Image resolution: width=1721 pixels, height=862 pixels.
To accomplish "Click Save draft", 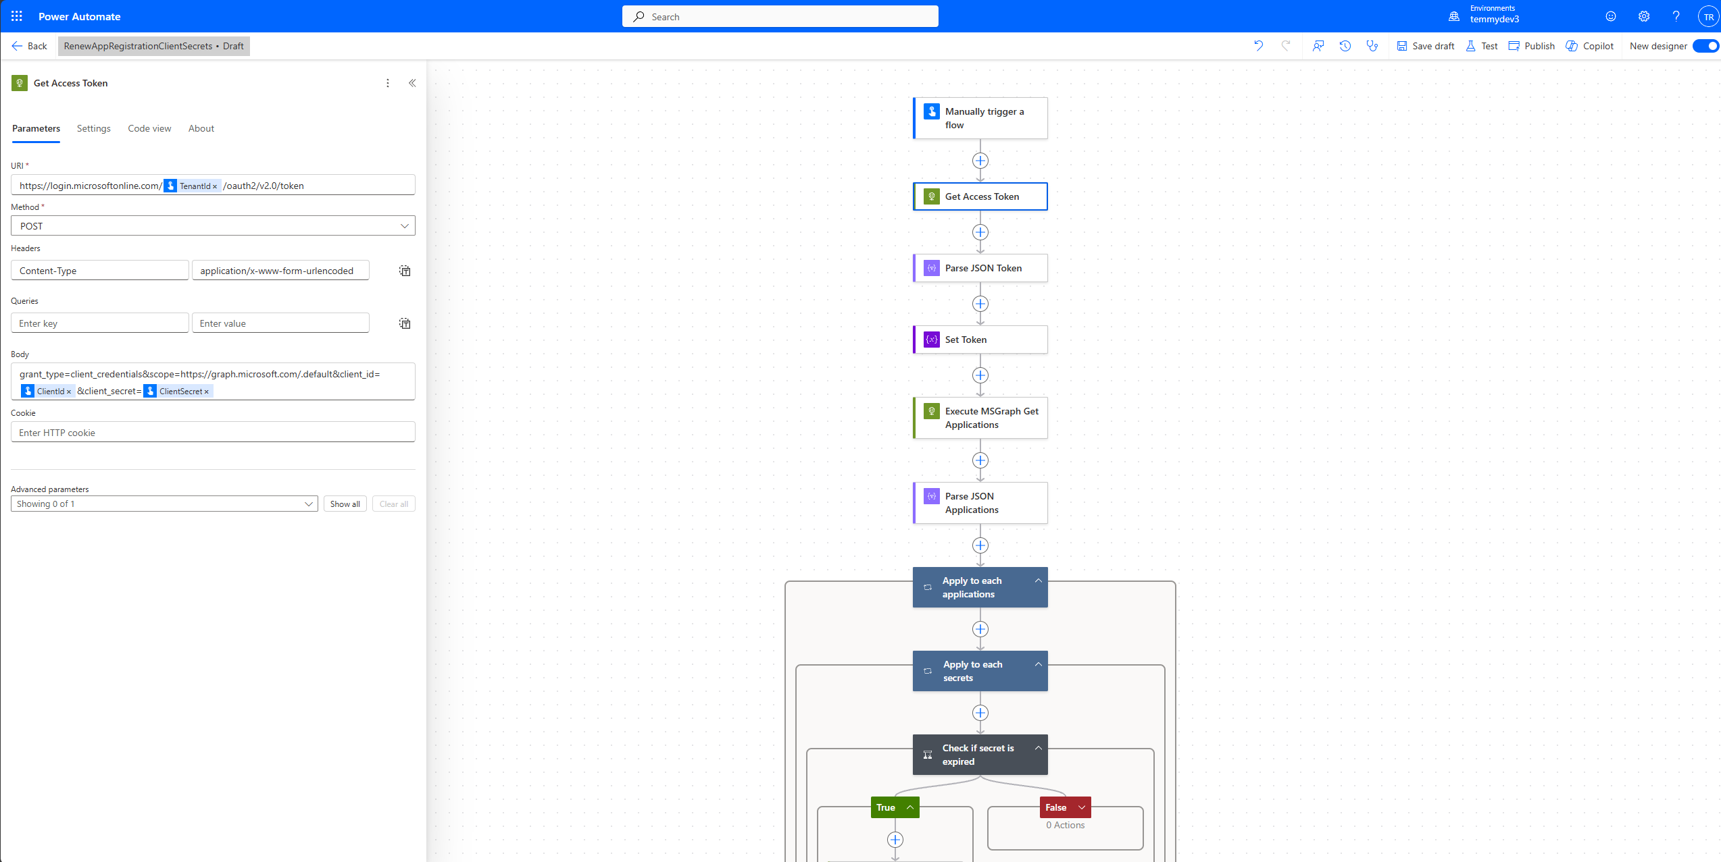I will pyautogui.click(x=1426, y=46).
